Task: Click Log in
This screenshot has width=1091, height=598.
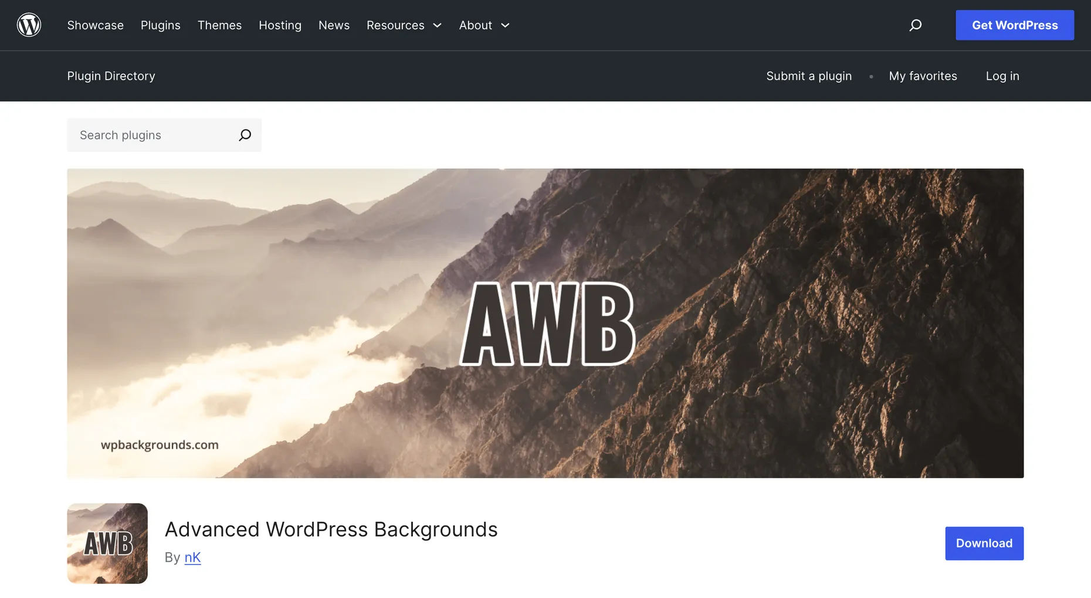Action: (1002, 76)
